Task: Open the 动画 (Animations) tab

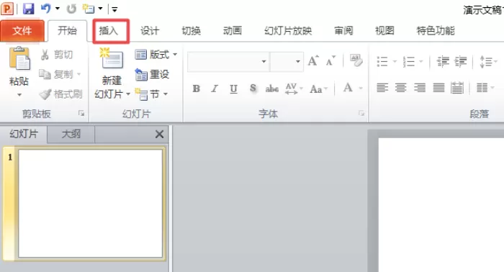Action: click(233, 31)
